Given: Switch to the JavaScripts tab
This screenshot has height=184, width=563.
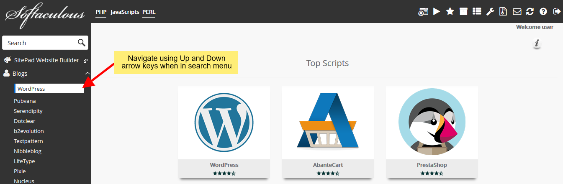Looking at the screenshot, I should click(x=125, y=12).
